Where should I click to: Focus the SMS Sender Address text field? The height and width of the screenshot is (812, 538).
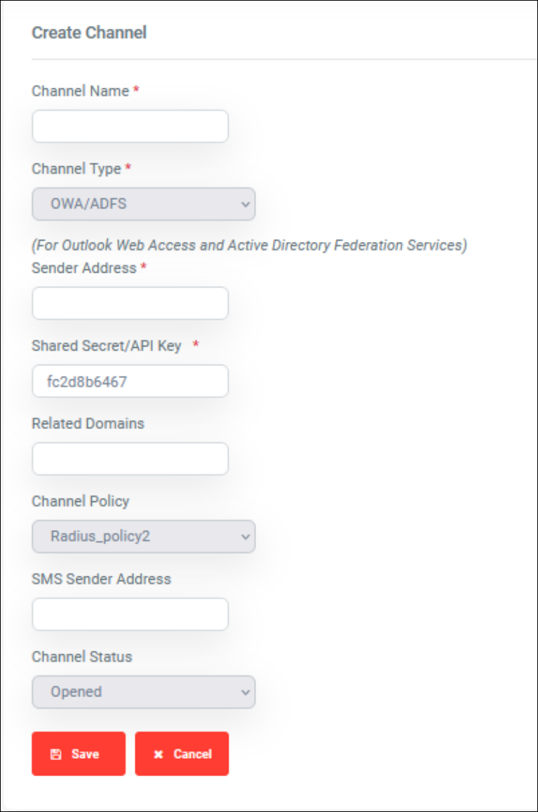pyautogui.click(x=130, y=614)
